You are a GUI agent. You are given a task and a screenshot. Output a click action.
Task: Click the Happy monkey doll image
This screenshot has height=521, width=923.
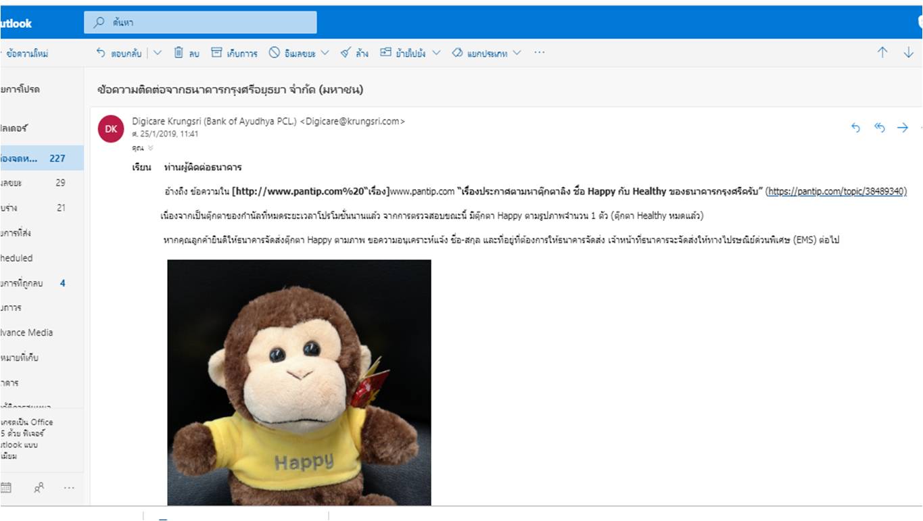[299, 382]
